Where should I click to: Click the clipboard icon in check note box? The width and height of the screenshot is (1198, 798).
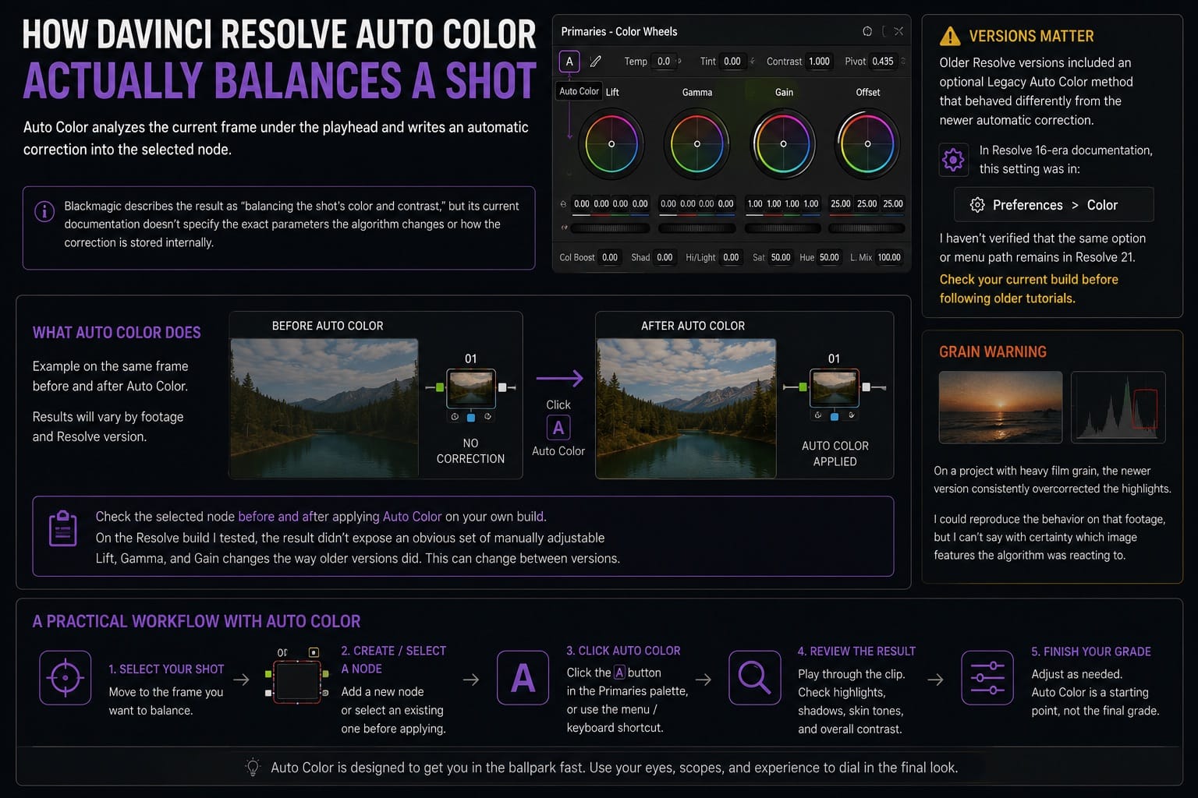tap(62, 529)
